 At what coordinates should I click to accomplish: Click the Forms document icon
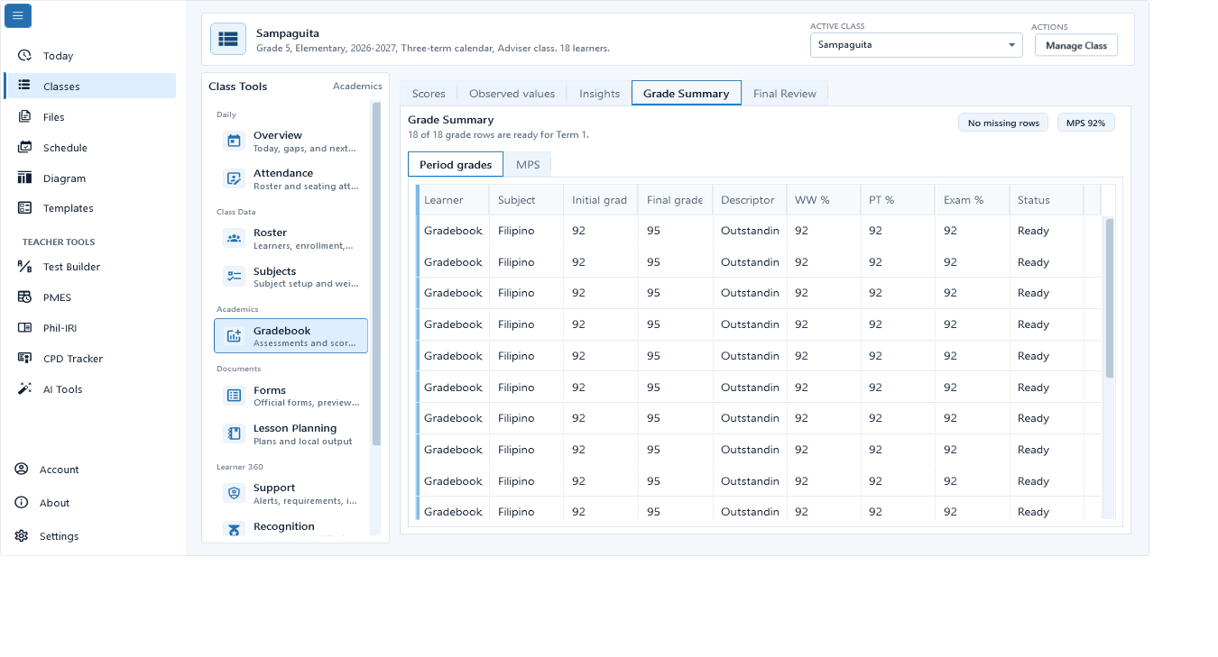click(x=234, y=396)
